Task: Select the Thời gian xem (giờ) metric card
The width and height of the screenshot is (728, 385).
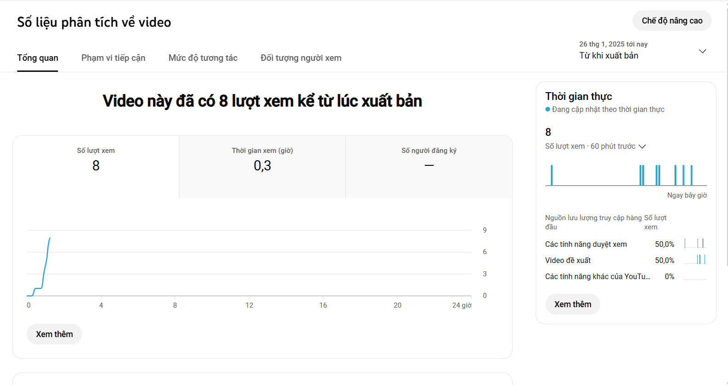Action: coord(262,166)
